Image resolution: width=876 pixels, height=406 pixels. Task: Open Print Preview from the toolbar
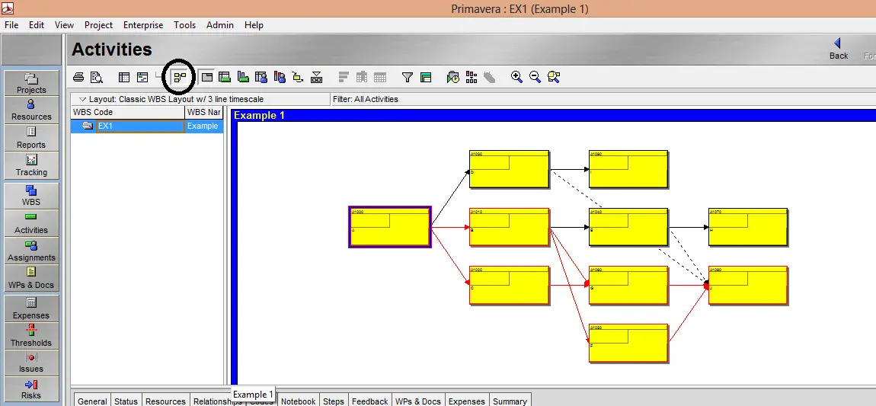click(97, 78)
